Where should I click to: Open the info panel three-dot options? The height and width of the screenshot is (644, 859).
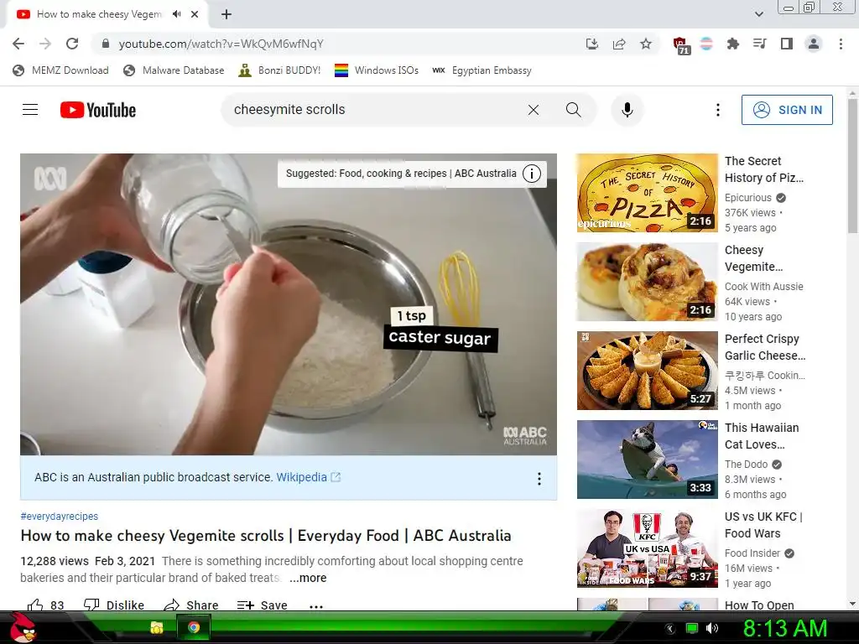(x=539, y=479)
